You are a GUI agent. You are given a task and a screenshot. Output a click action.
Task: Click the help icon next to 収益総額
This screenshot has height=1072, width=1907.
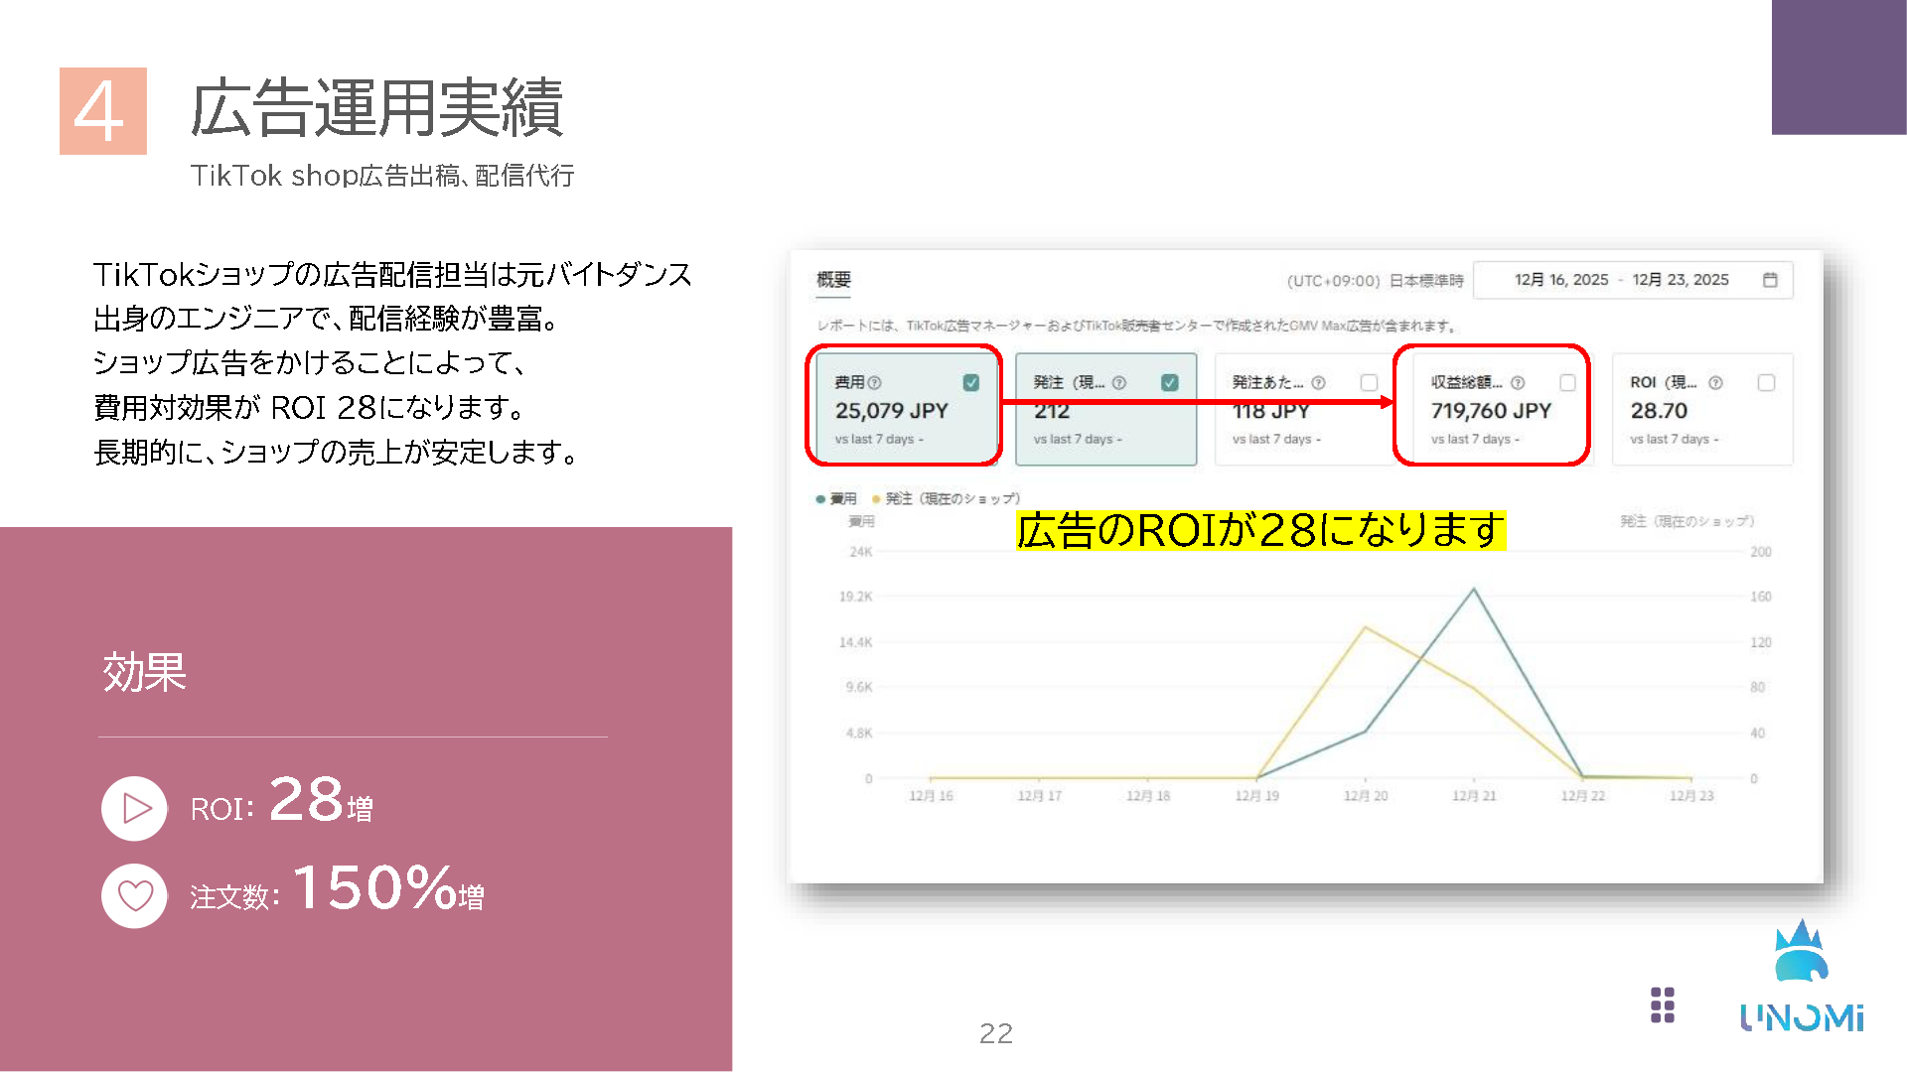(1517, 380)
